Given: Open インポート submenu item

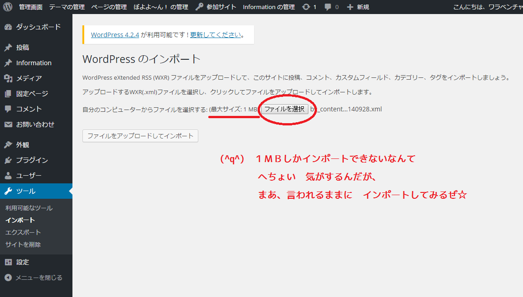Looking at the screenshot, I should coord(20,220).
